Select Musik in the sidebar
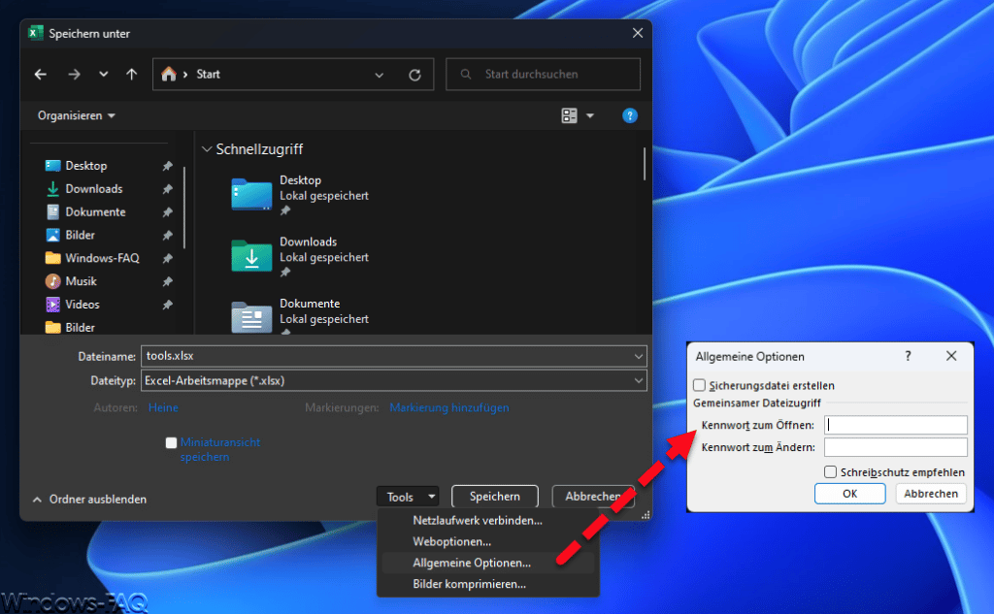Screen dimensions: 994x614 (x=81, y=280)
